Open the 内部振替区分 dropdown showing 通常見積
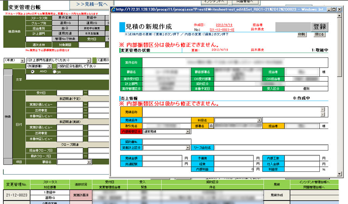Viewport: 348px width, 204px height. pos(188,132)
